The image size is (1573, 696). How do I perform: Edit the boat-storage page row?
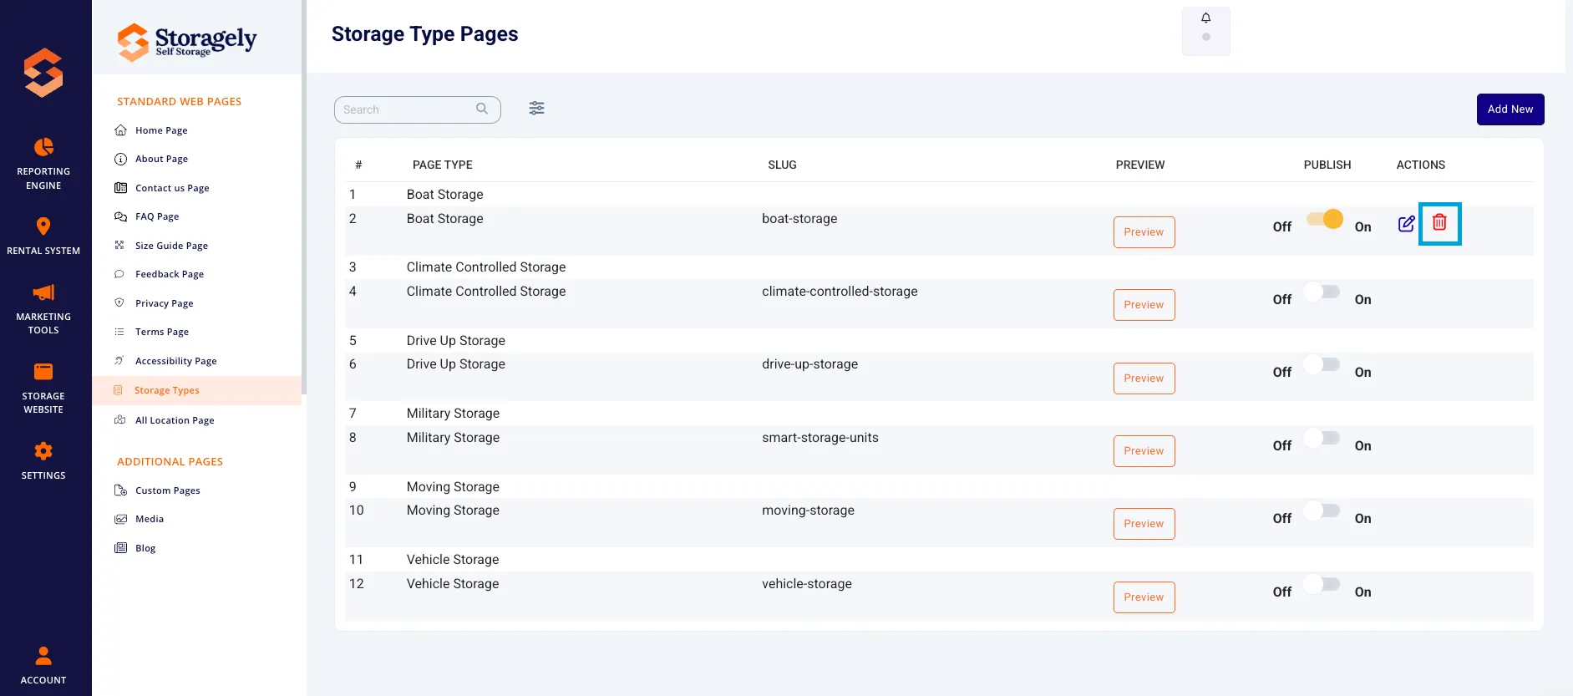[1407, 224]
